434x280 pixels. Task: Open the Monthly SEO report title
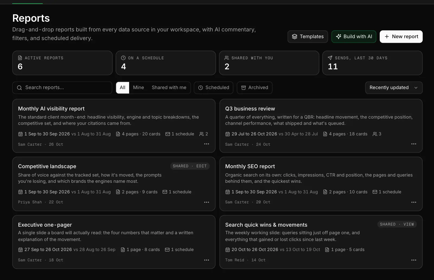(x=250, y=167)
